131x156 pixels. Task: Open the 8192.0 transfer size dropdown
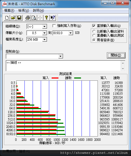pos(70,33)
